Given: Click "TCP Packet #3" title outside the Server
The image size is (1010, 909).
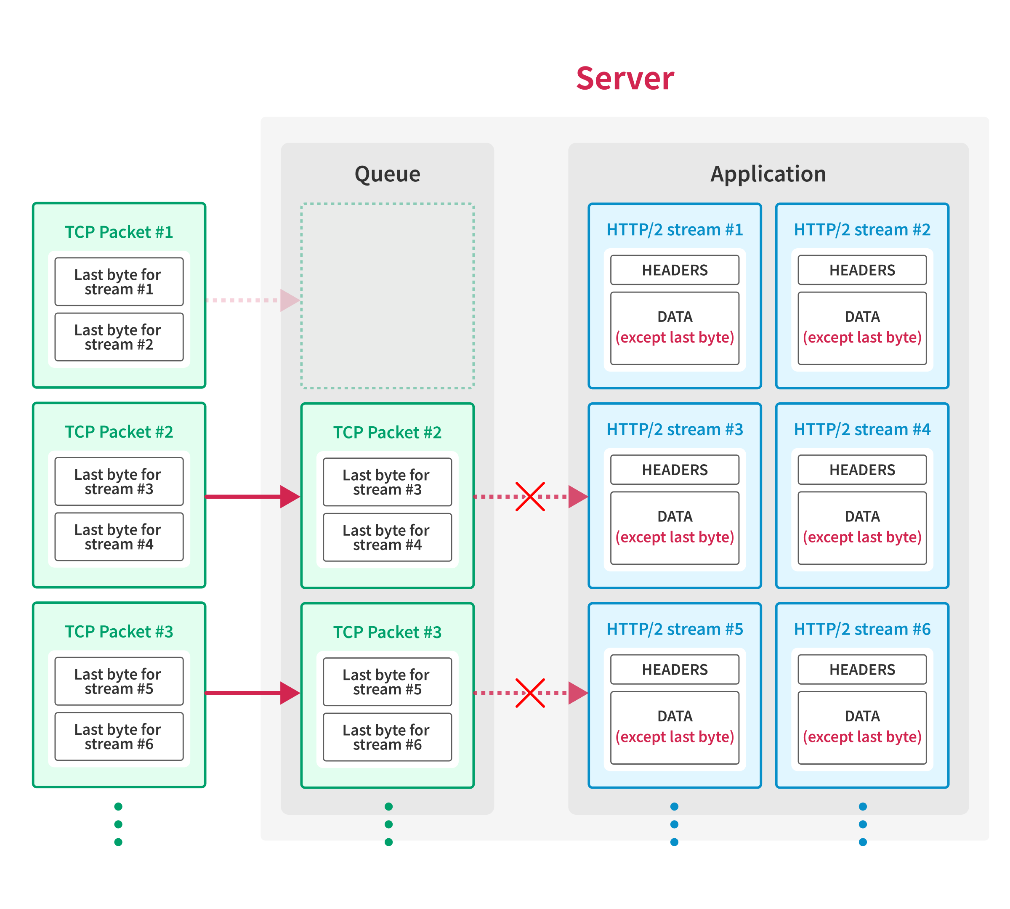Looking at the screenshot, I should [119, 631].
